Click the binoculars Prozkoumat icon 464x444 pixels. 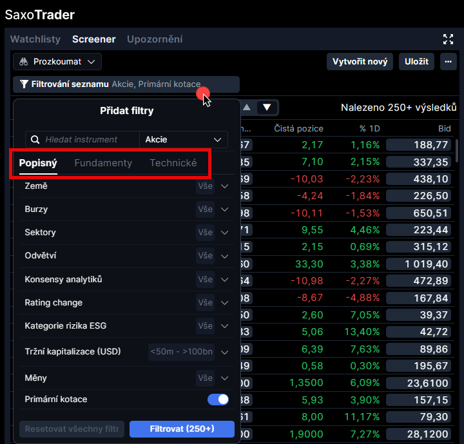pos(23,62)
